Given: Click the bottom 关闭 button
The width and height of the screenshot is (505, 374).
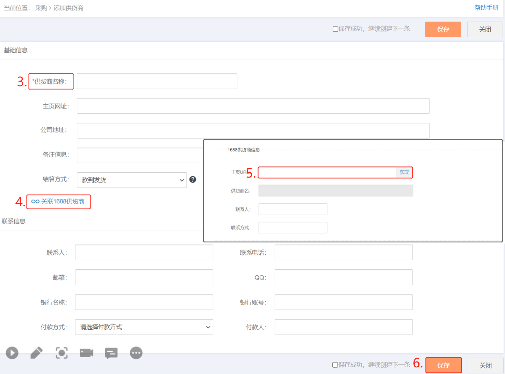Looking at the screenshot, I should click(x=485, y=365).
